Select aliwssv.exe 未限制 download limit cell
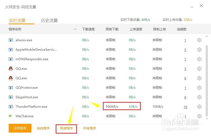Image resolution: width=211 pixels, height=136 pixels. tap(110, 40)
